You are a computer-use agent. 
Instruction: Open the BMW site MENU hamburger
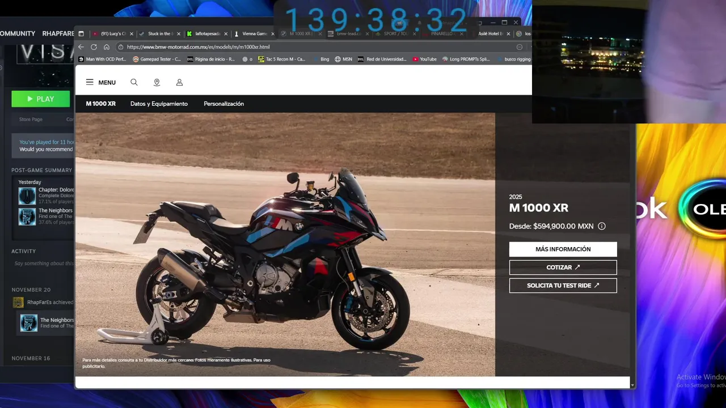[x=100, y=82]
